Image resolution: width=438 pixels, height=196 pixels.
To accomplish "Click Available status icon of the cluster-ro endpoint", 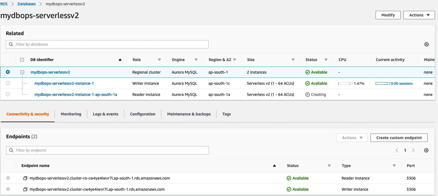I will [289, 178].
